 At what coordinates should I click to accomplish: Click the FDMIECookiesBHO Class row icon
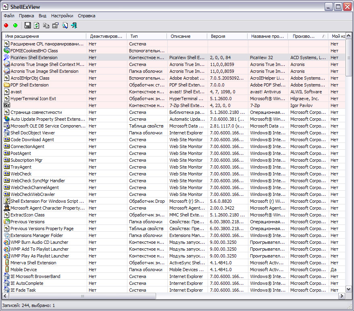click(7, 50)
